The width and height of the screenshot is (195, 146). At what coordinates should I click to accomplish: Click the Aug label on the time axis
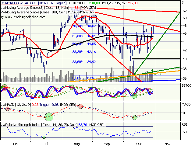pyautogui.click(x=77, y=143)
